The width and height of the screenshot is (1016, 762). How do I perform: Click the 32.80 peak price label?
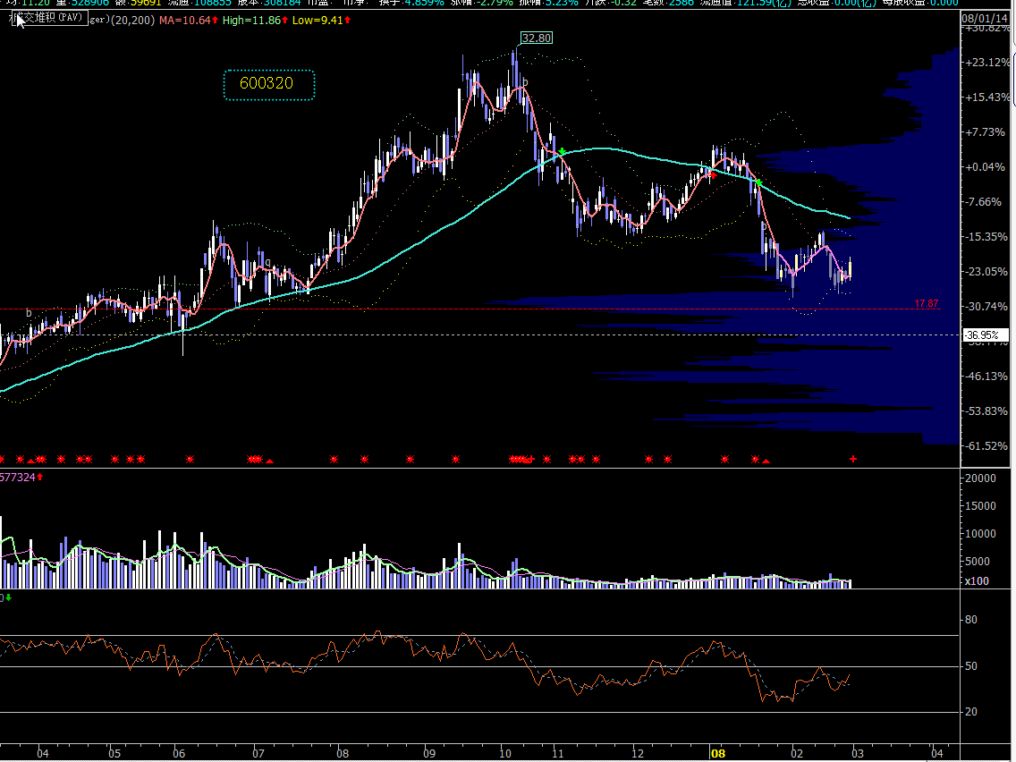pyautogui.click(x=537, y=38)
